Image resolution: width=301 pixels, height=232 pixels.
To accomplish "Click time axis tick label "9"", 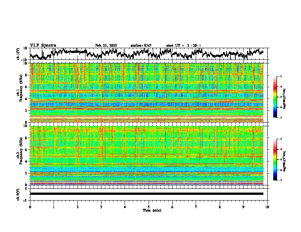I will (x=243, y=207).
